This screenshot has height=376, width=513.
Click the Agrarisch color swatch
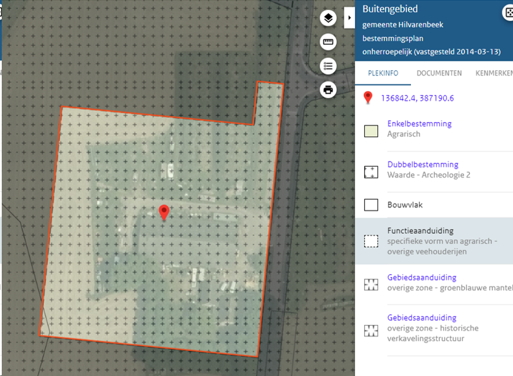click(x=371, y=131)
